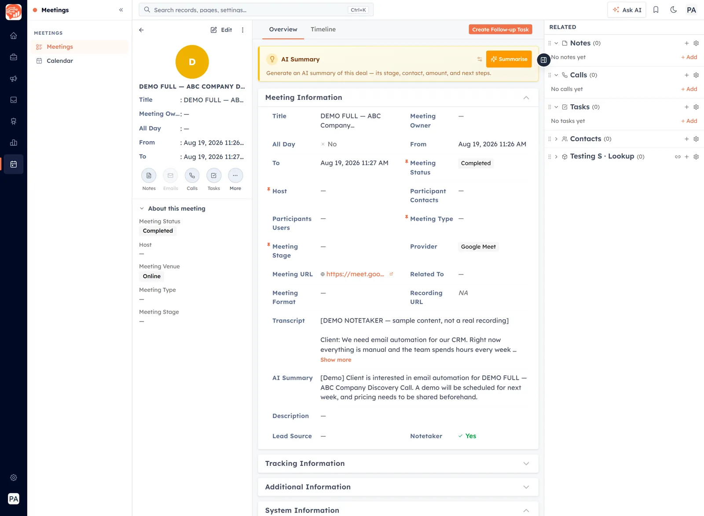704x516 pixels.
Task: Open Meetings in the navigation list
Action: (x=80, y=47)
